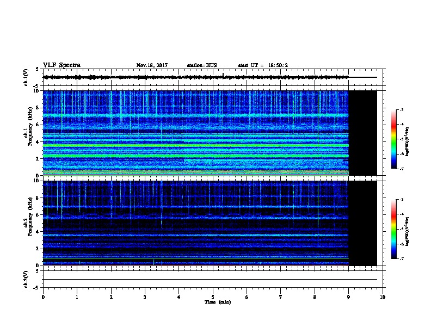Select the date text "Nov.18, 2017"
Image resolution: width=431 pixels, height=333 pixels.
[152, 65]
